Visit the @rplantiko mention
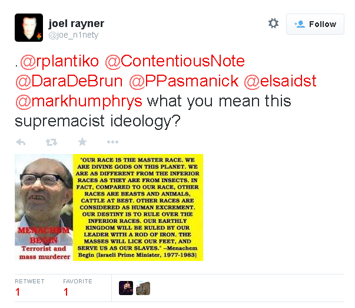 pos(59,61)
